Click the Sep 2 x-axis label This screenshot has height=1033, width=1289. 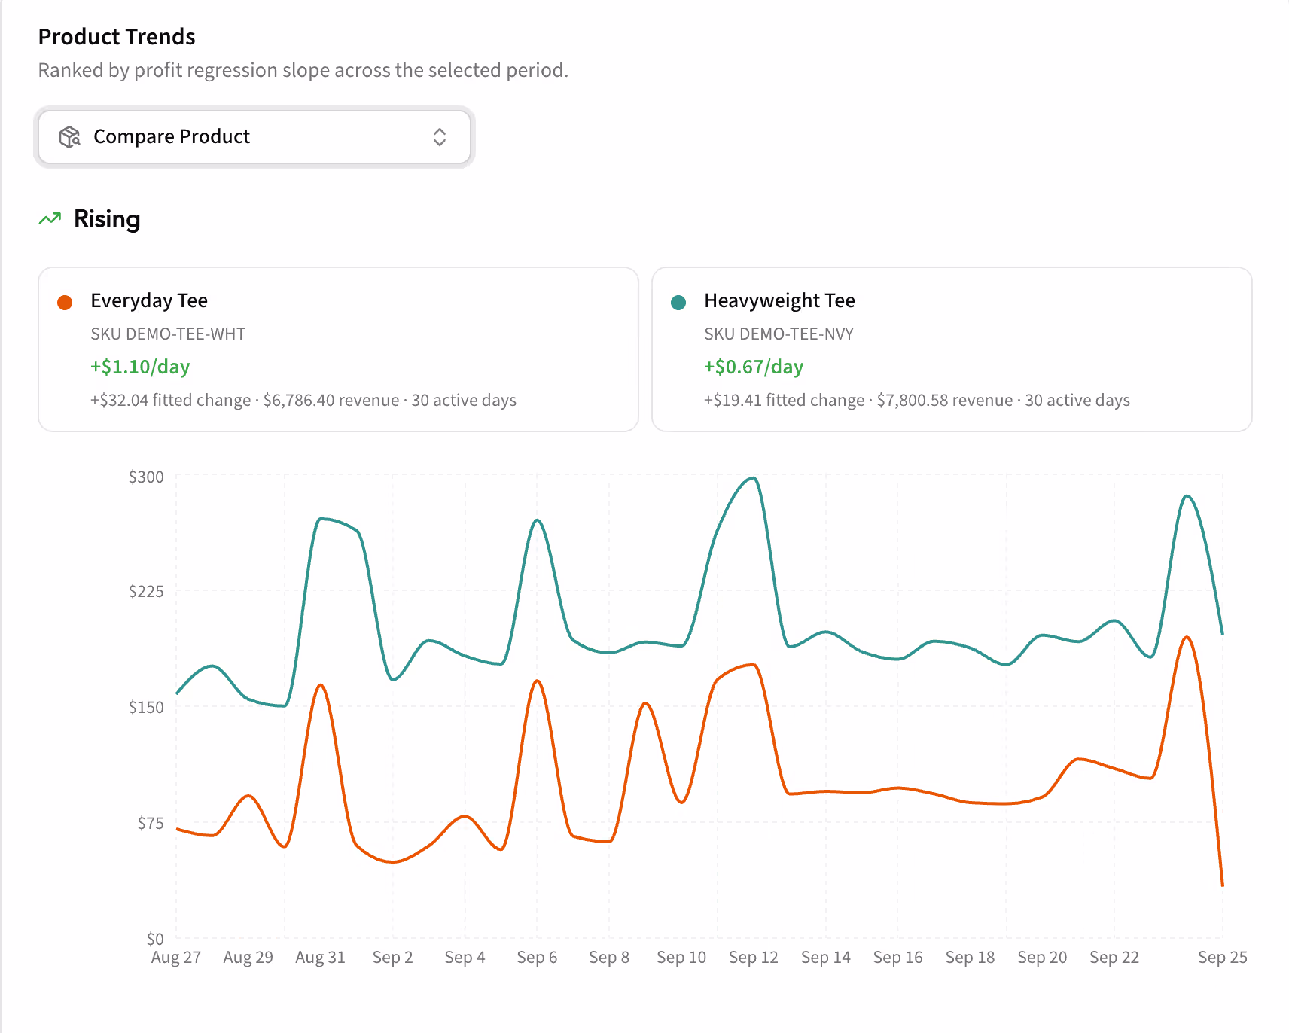pyautogui.click(x=393, y=958)
